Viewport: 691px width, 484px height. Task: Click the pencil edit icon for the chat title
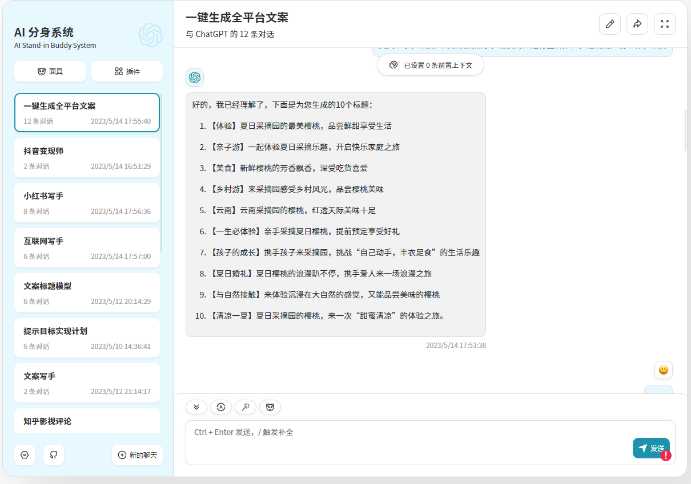click(x=609, y=24)
